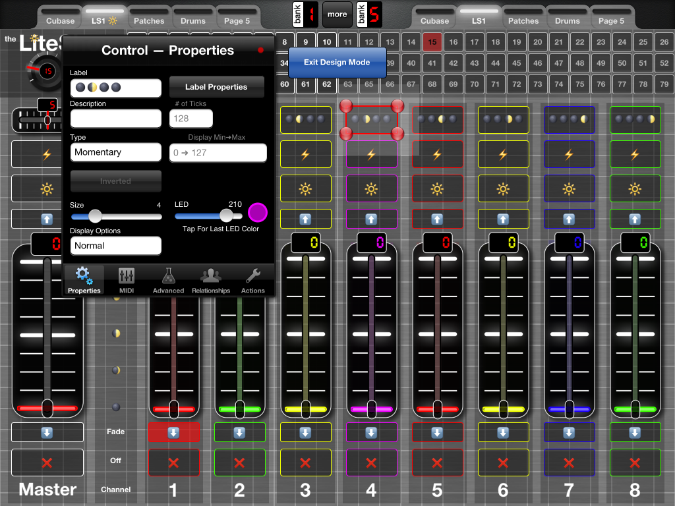675x506 pixels.
Task: Open Display Options dropdown showing Normal
Action: (116, 246)
